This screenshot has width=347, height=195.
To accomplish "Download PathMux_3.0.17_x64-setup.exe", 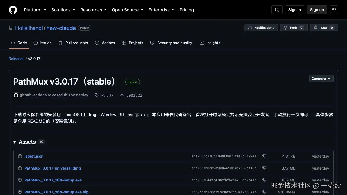I will 53,180.
